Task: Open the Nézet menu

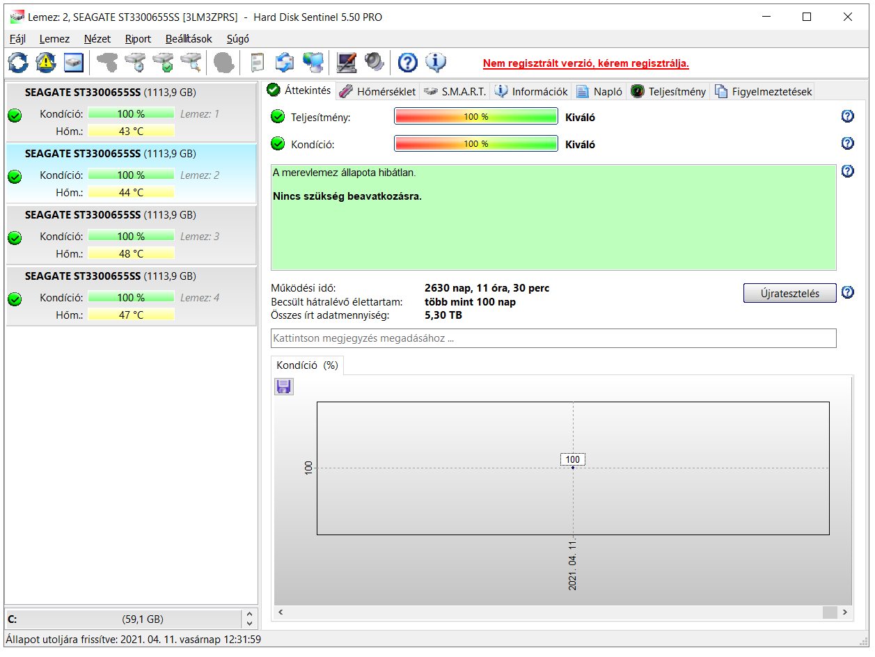Action: tap(97, 39)
